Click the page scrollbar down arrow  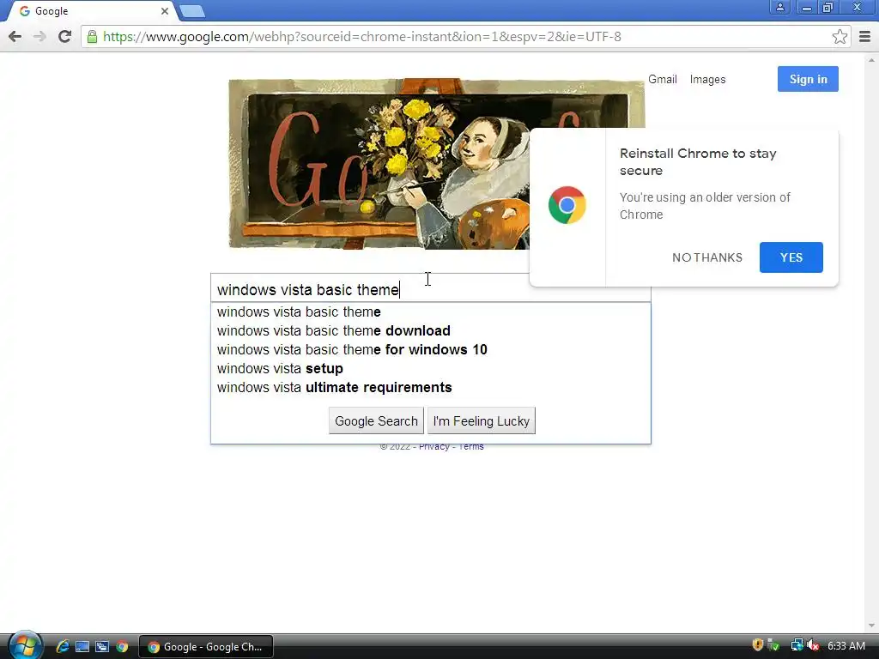pyautogui.click(x=871, y=626)
